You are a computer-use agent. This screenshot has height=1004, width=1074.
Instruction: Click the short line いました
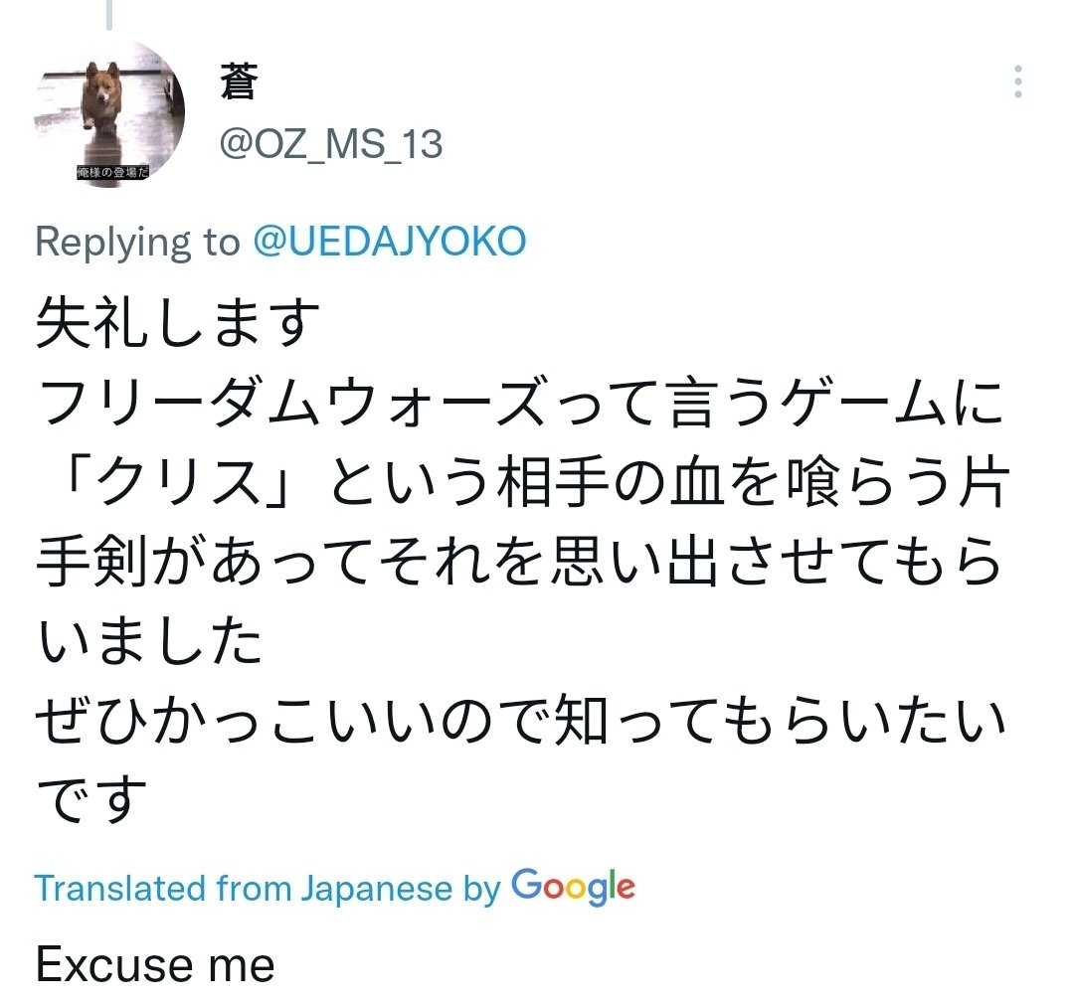coord(149,642)
